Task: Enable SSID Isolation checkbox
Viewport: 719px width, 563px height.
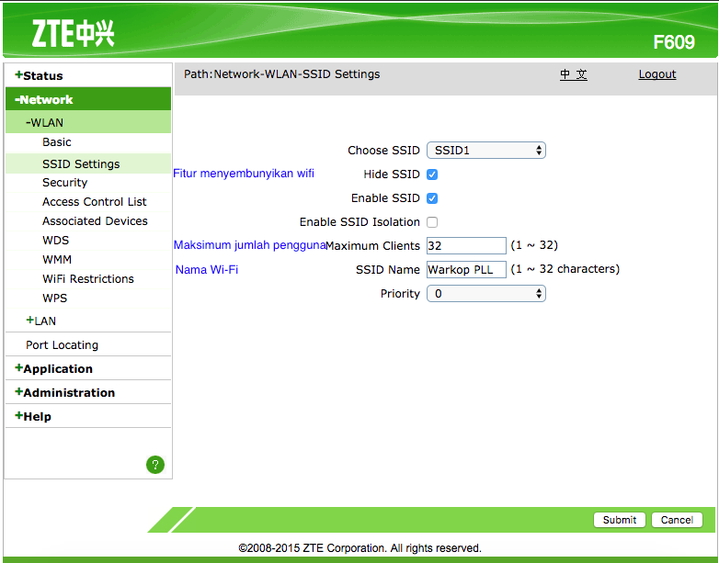Action: [x=432, y=222]
